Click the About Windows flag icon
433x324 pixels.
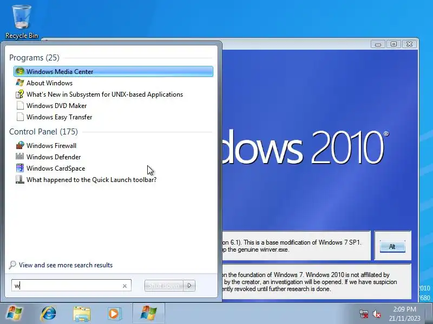click(x=20, y=83)
